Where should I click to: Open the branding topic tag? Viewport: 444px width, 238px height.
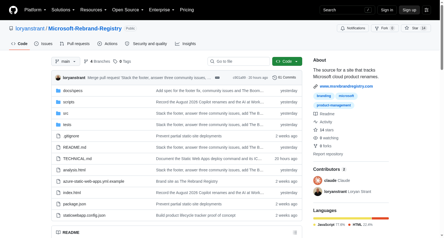[324, 96]
